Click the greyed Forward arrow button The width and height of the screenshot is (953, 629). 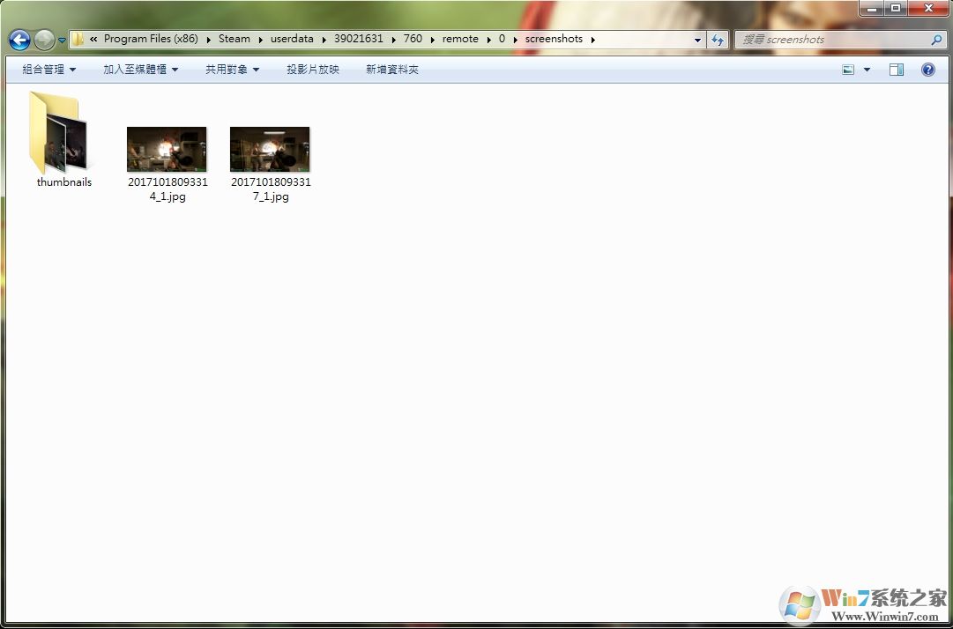(44, 40)
